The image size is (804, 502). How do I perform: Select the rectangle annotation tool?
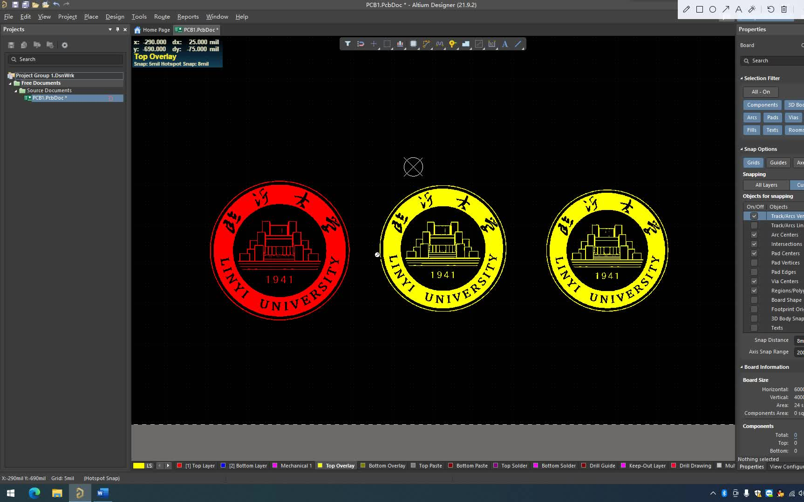pos(699,9)
